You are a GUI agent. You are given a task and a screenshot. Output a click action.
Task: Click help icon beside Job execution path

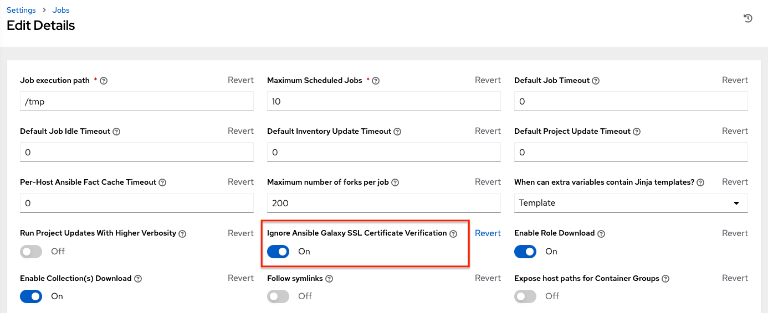click(x=104, y=81)
